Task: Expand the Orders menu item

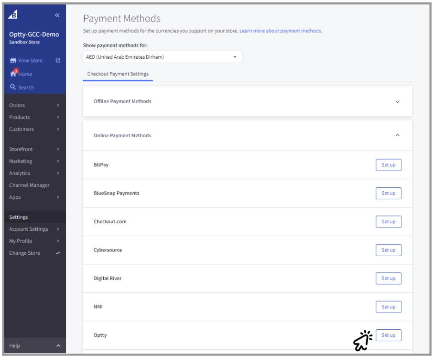Action: tap(34, 105)
